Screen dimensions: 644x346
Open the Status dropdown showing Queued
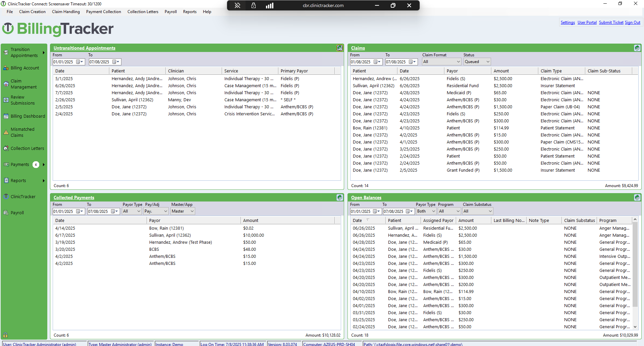coord(477,62)
